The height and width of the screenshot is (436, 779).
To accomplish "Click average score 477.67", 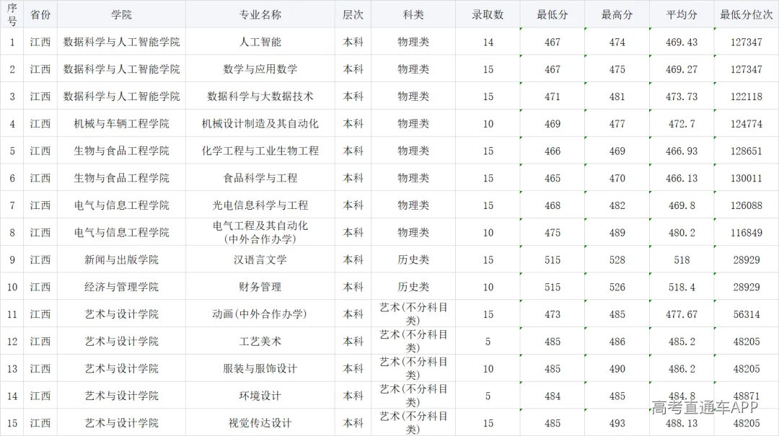I will click(682, 314).
